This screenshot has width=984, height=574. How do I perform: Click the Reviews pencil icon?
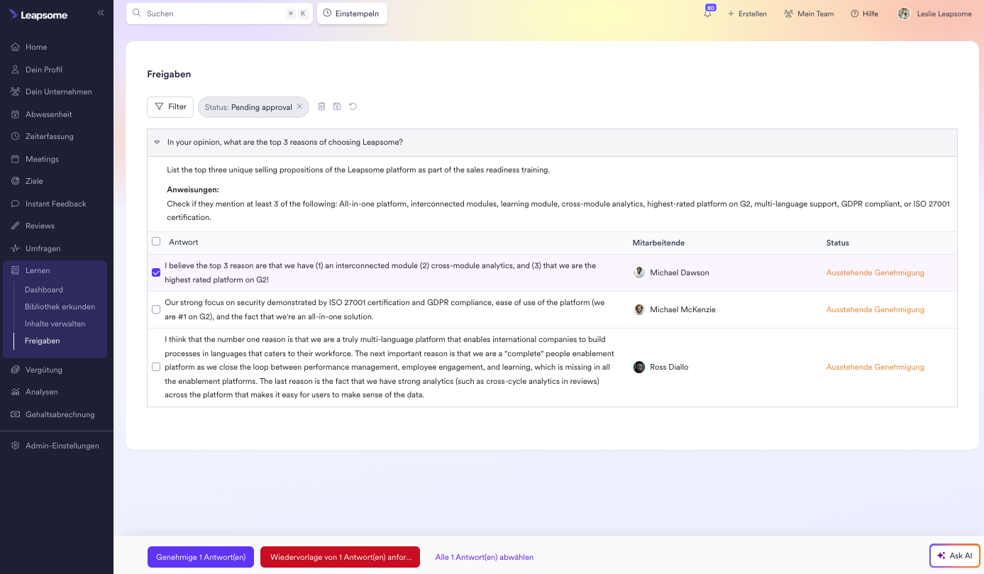16,226
